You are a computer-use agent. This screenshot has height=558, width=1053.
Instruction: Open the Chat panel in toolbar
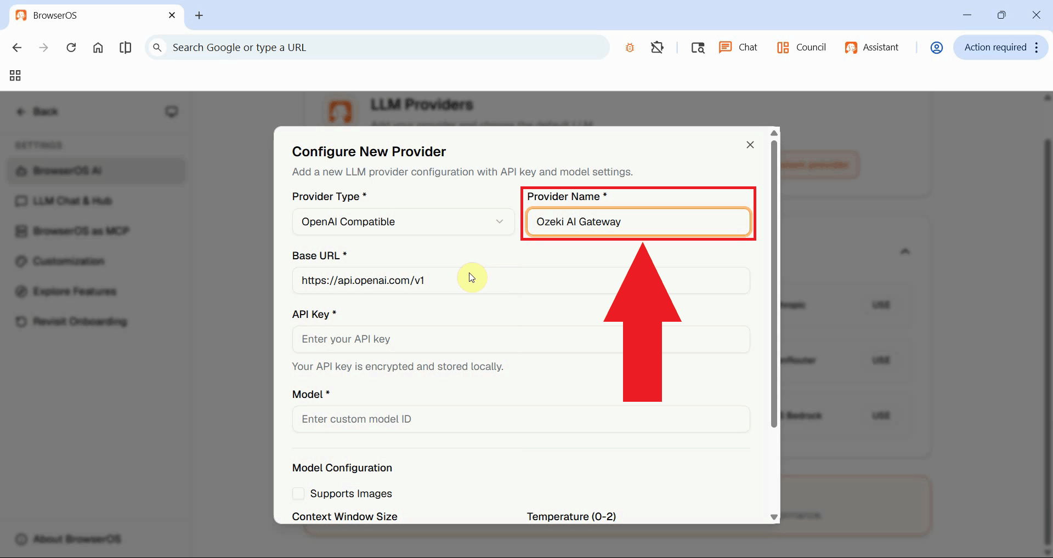(738, 48)
